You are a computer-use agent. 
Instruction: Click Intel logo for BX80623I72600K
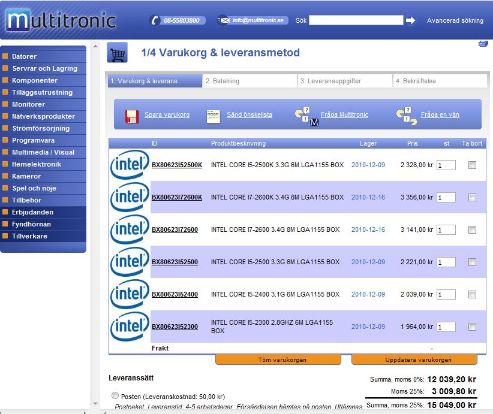point(130,197)
